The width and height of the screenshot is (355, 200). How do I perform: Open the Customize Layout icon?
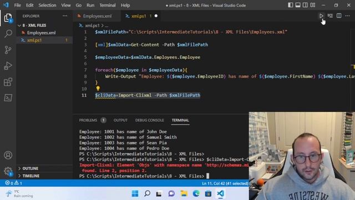pos(313,5)
